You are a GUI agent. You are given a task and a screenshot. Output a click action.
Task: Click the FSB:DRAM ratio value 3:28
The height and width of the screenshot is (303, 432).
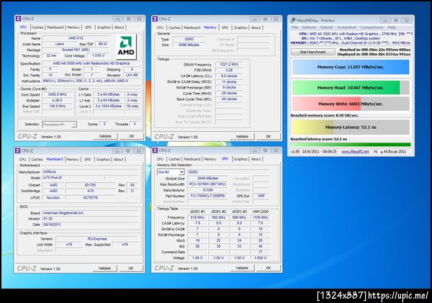pos(229,70)
